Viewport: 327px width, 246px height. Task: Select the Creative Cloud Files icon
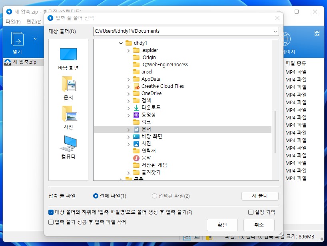tap(136, 86)
